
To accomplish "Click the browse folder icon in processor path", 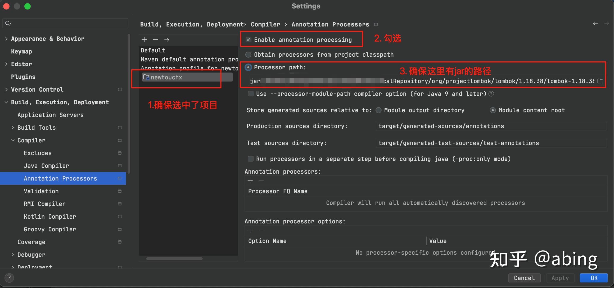I will pos(600,81).
